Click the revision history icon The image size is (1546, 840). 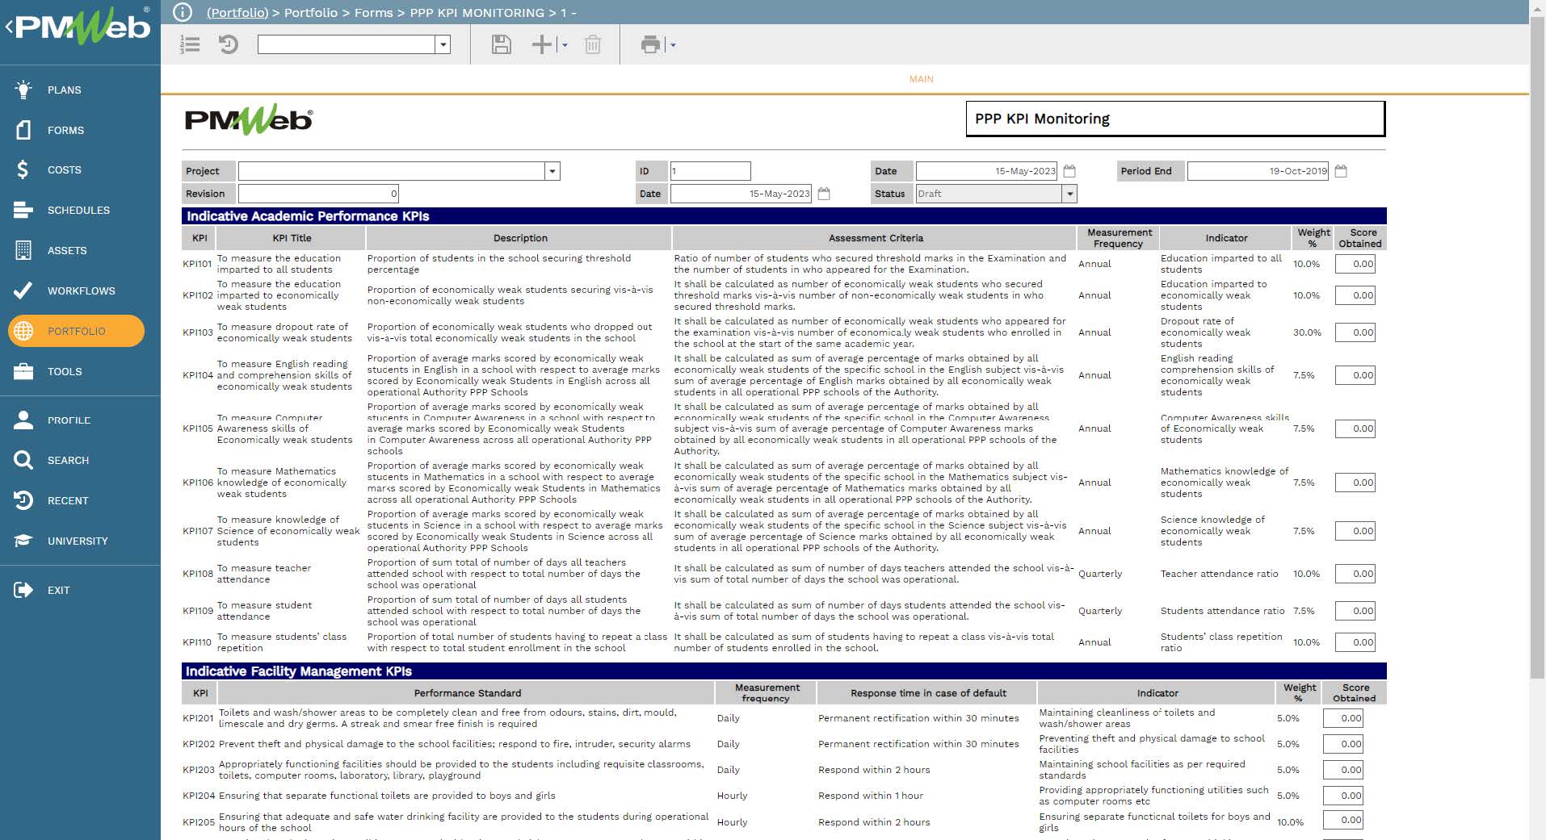coord(229,44)
